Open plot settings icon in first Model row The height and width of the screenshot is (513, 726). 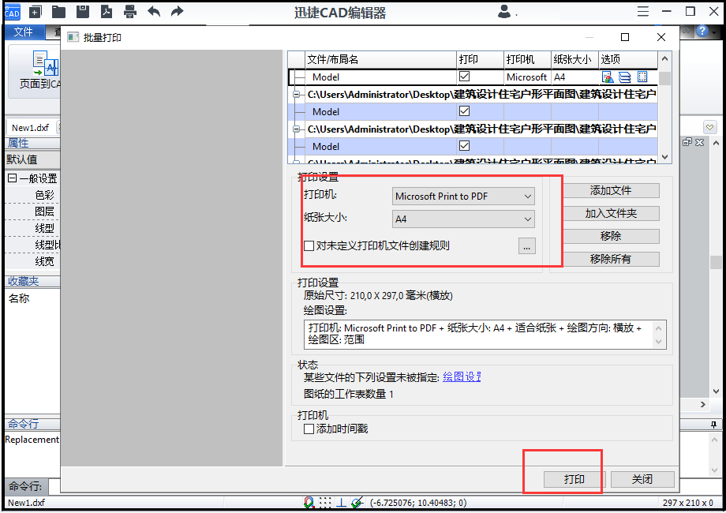608,77
